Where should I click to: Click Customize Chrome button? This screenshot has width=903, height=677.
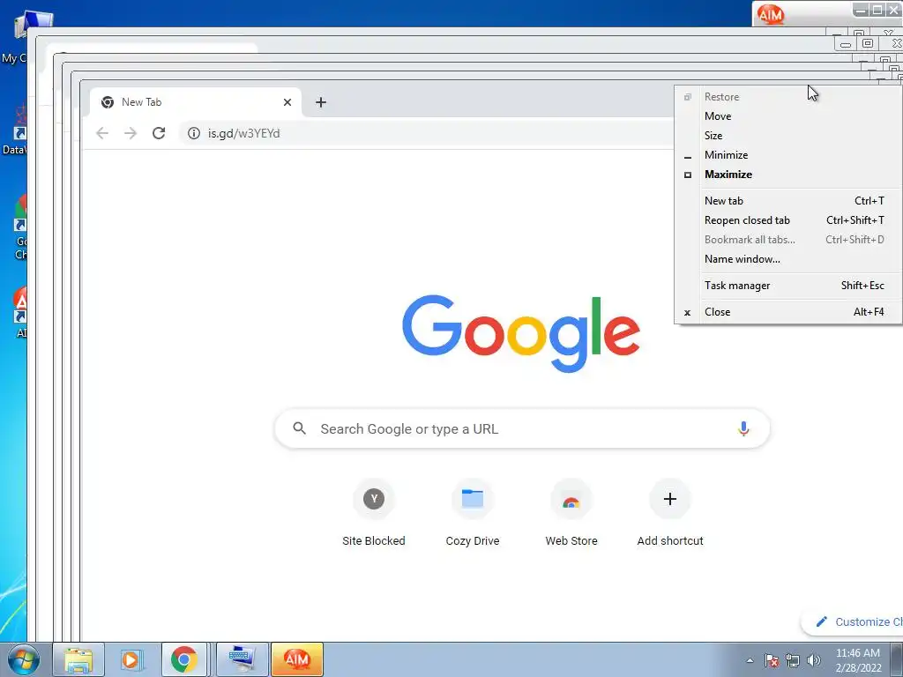[x=853, y=621]
